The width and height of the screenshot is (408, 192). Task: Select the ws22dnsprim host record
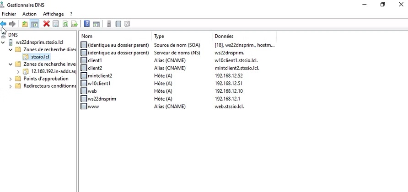coord(178,99)
